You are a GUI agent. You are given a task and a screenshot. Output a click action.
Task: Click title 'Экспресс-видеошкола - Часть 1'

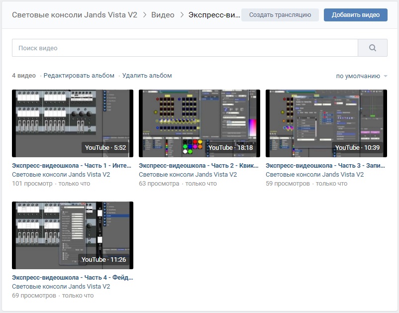73,166
